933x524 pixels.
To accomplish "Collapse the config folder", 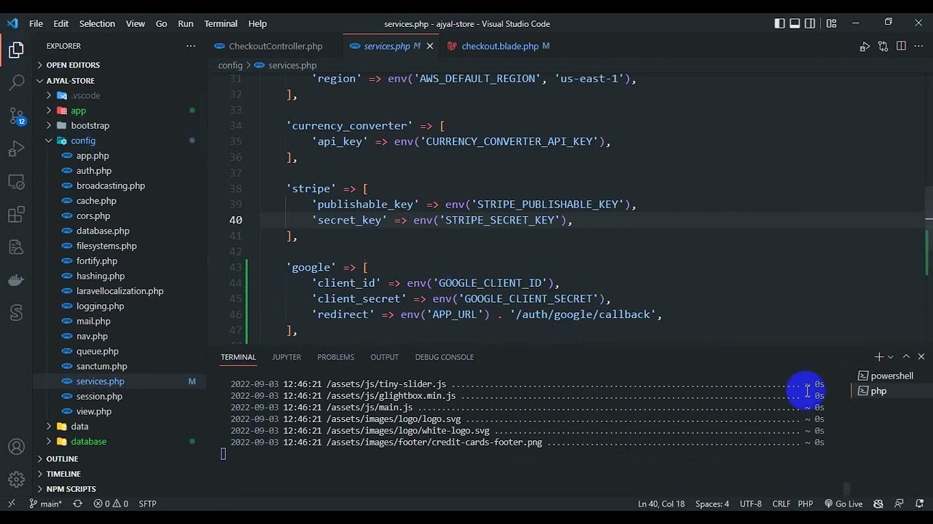I will [83, 140].
